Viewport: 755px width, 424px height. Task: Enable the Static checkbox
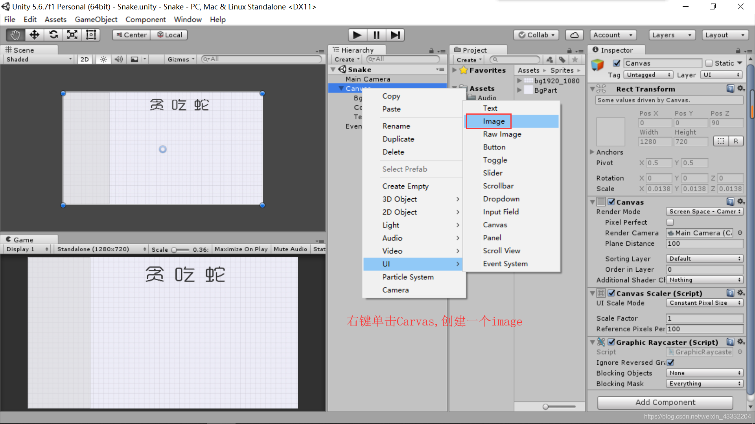point(709,63)
